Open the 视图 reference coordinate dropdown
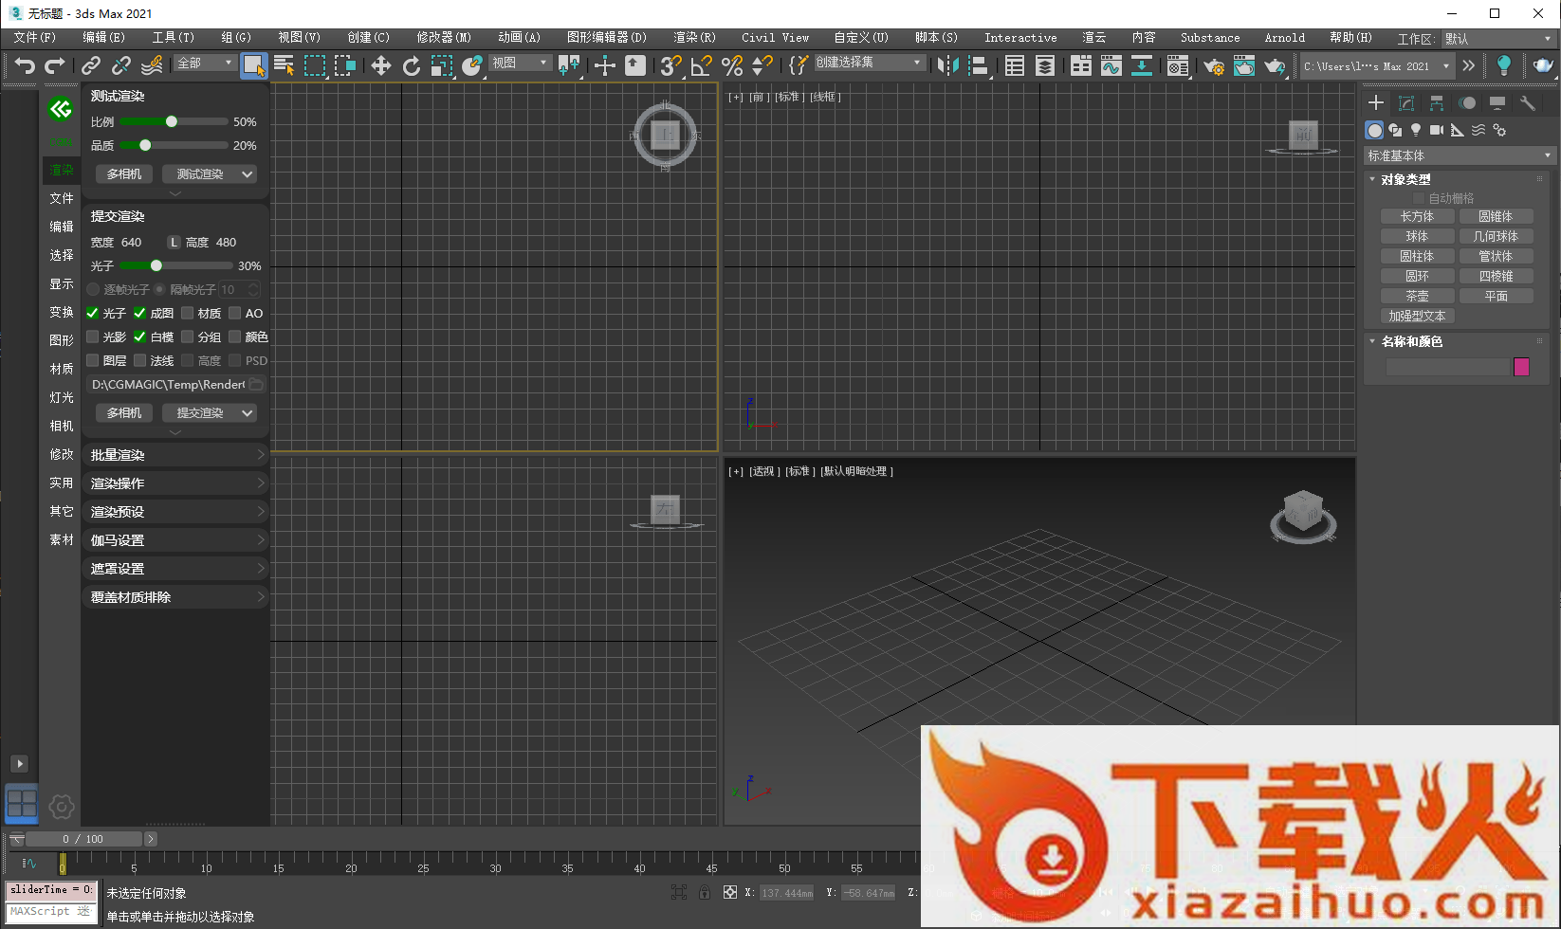Viewport: 1561px width, 929px height. click(x=520, y=63)
